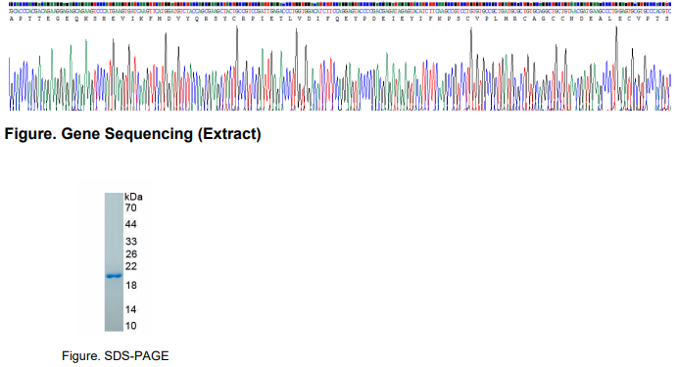
Task: Select the 22 kDa marker label
Action: [x=130, y=266]
